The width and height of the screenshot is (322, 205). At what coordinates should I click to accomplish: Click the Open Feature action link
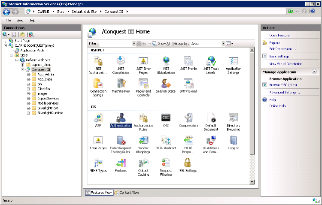[279, 35]
